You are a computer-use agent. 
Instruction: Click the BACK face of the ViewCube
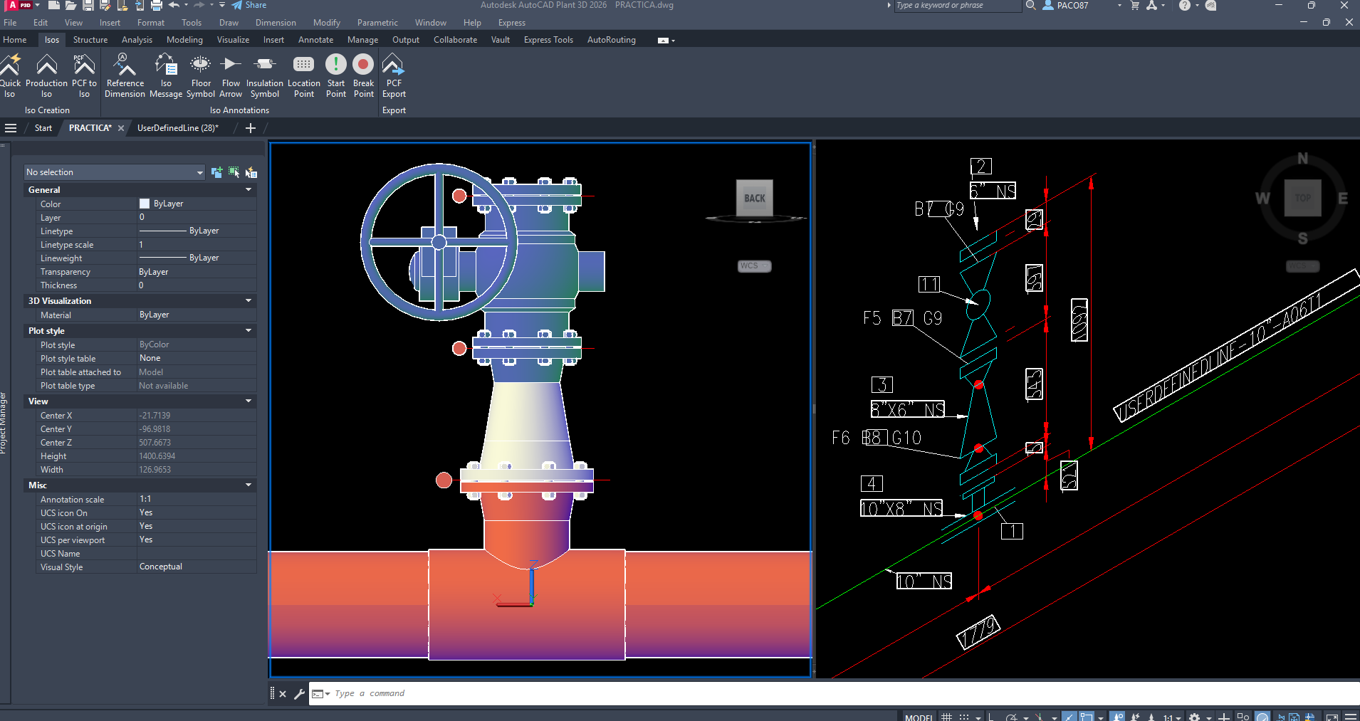coord(754,199)
